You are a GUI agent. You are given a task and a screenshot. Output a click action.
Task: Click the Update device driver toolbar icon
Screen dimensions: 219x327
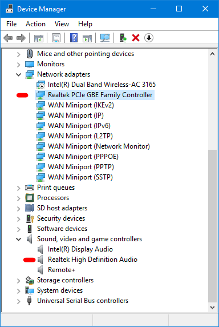coord(123,38)
